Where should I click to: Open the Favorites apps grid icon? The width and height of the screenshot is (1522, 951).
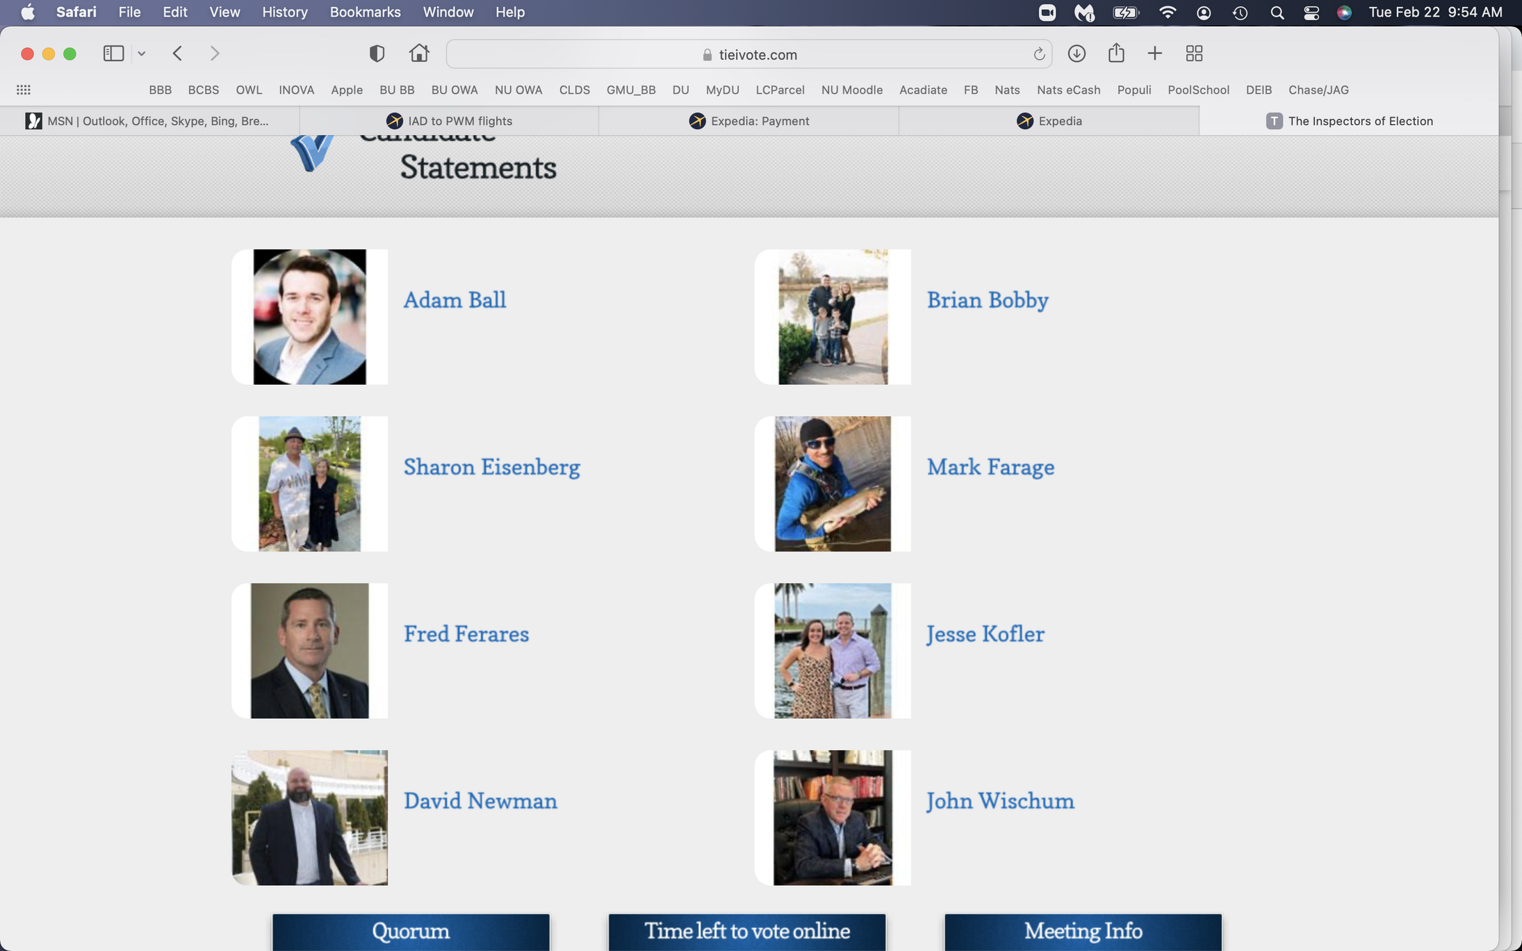23,90
